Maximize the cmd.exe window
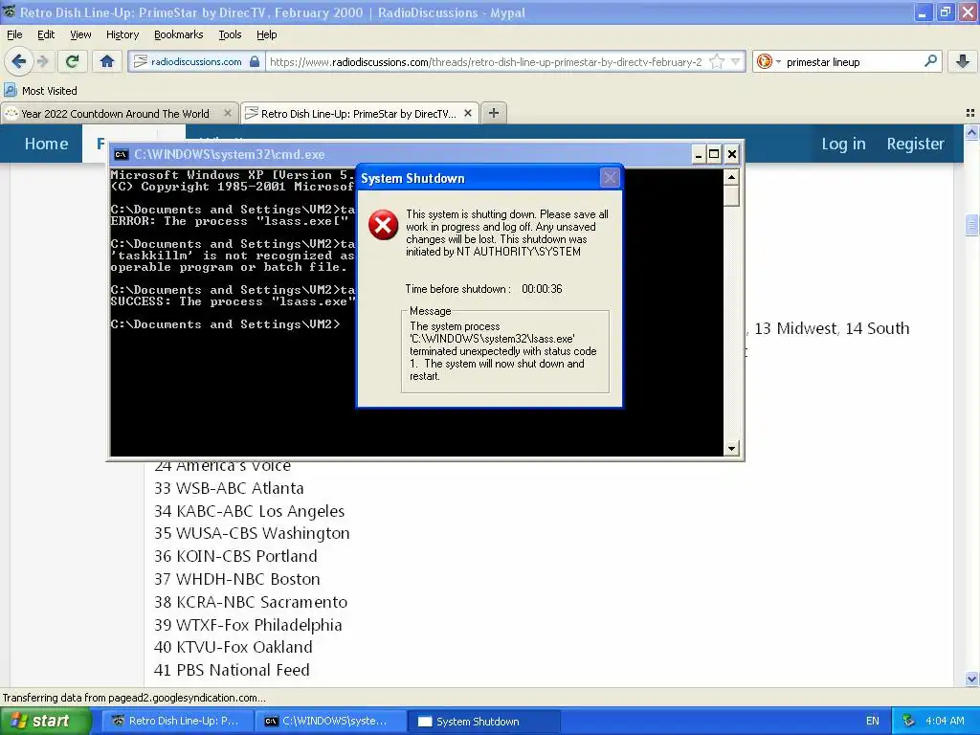This screenshot has height=735, width=980. pyautogui.click(x=714, y=154)
